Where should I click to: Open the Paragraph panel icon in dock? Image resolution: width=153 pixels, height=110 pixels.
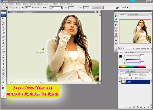(x=116, y=44)
